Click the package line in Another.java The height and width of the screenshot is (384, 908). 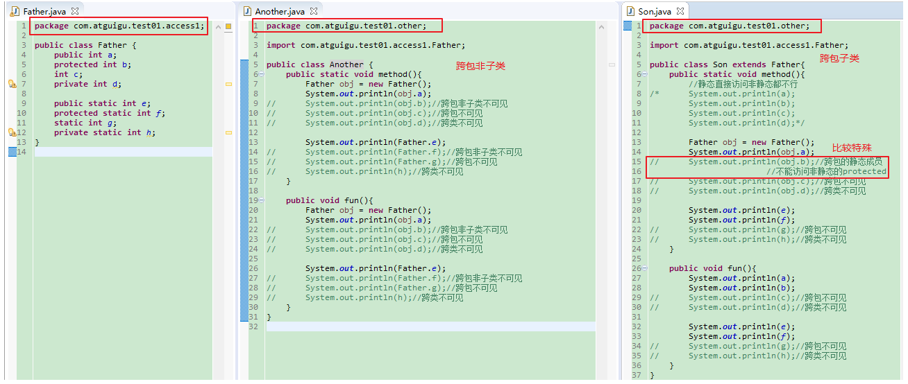pos(346,26)
